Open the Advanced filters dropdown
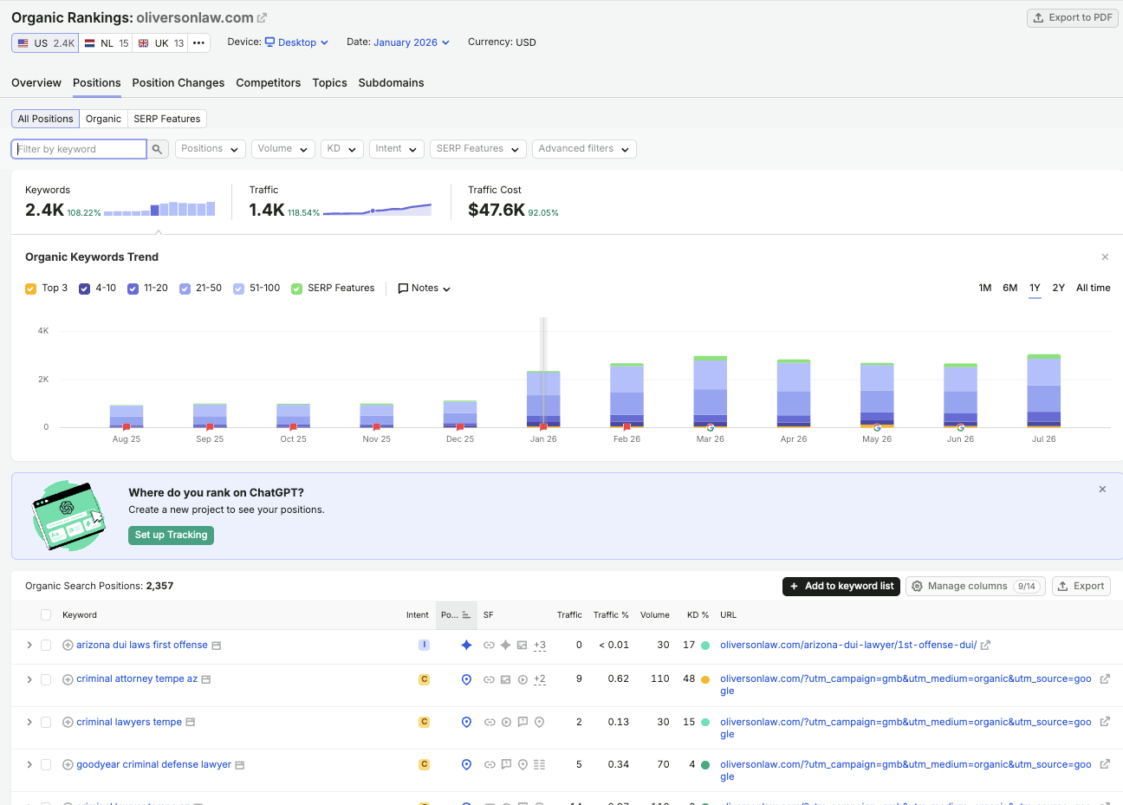Screen dimensions: 1123x805 (x=584, y=149)
